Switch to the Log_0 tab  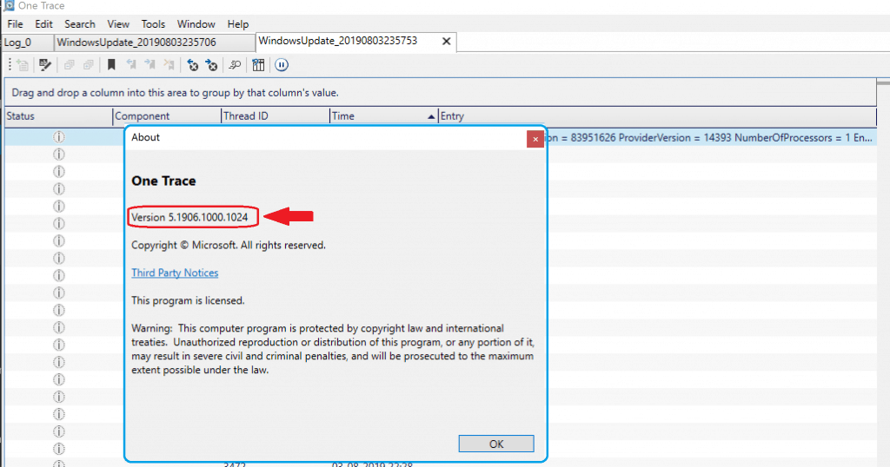27,43
